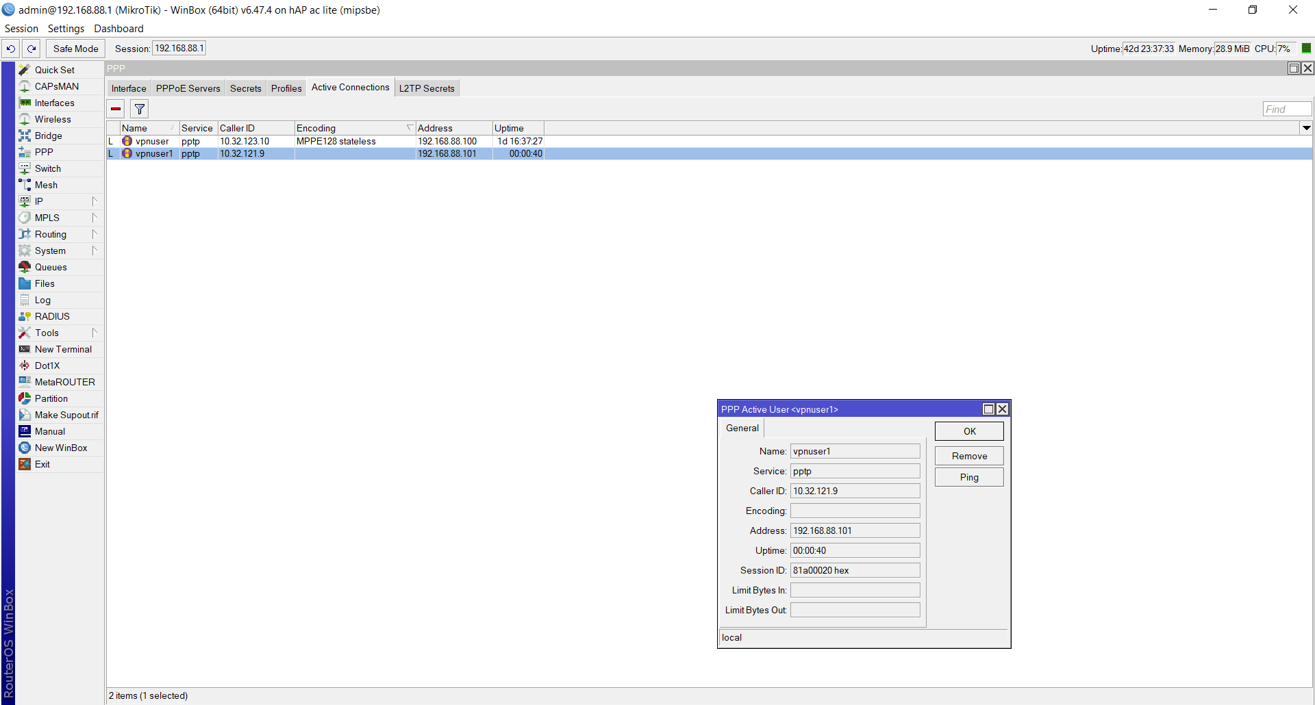Click the Address field showing 192.168.88.101 in dialog
The width and height of the screenshot is (1315, 705).
855,530
